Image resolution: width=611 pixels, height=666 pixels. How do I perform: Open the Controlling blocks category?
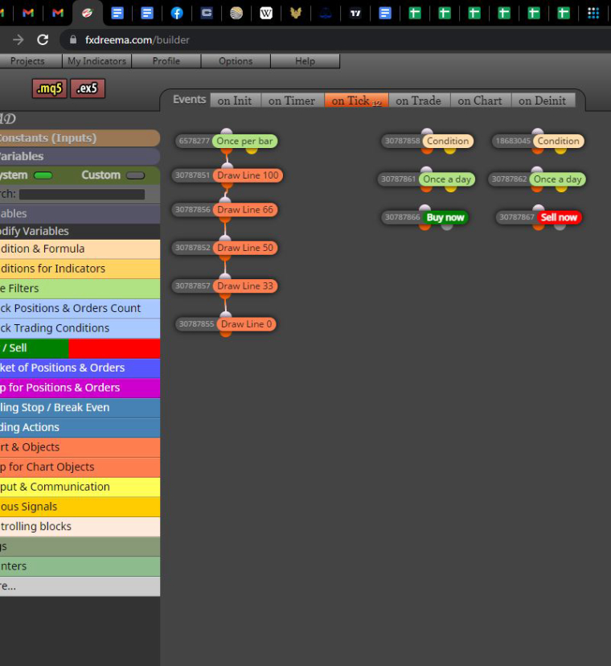click(x=80, y=527)
